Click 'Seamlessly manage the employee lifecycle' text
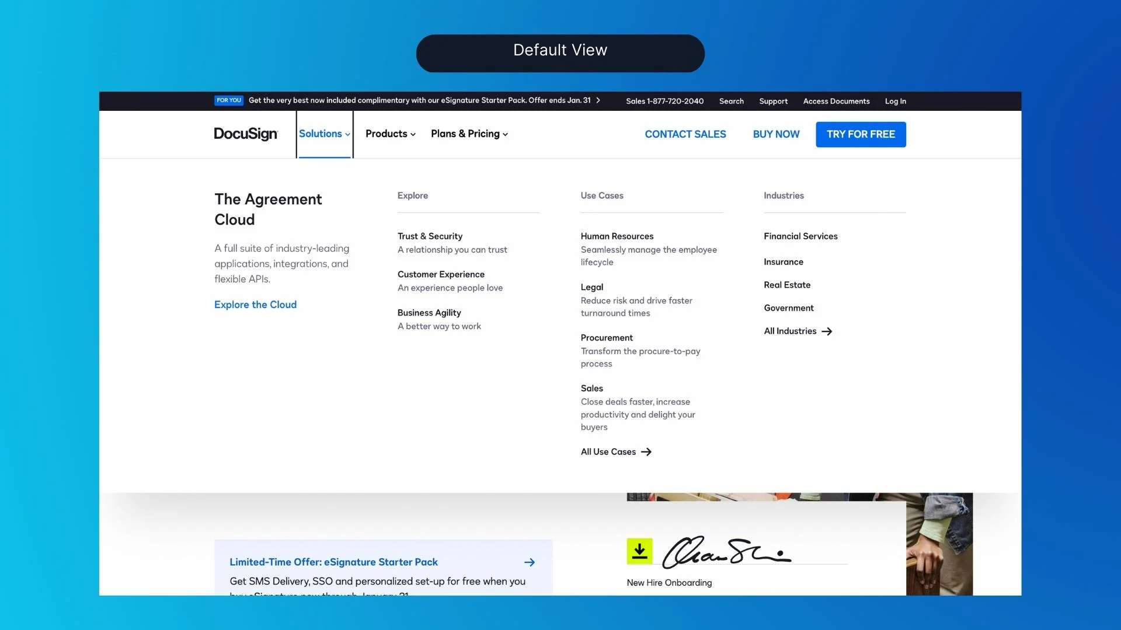 point(649,256)
